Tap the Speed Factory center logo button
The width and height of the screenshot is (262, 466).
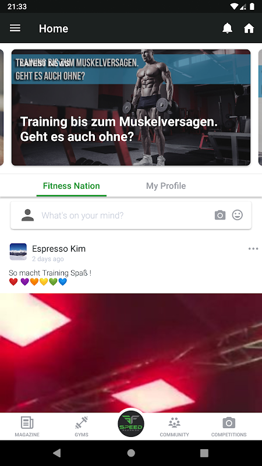tap(131, 424)
